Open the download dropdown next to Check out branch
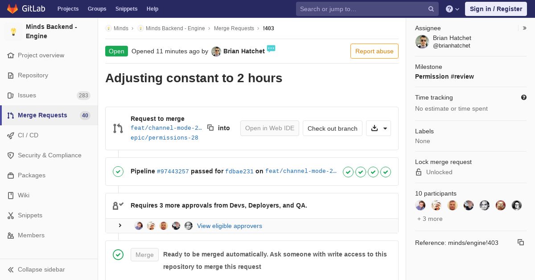 click(x=379, y=128)
